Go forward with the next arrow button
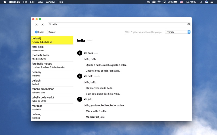This screenshot has height=135, width=217. (x=42, y=24)
